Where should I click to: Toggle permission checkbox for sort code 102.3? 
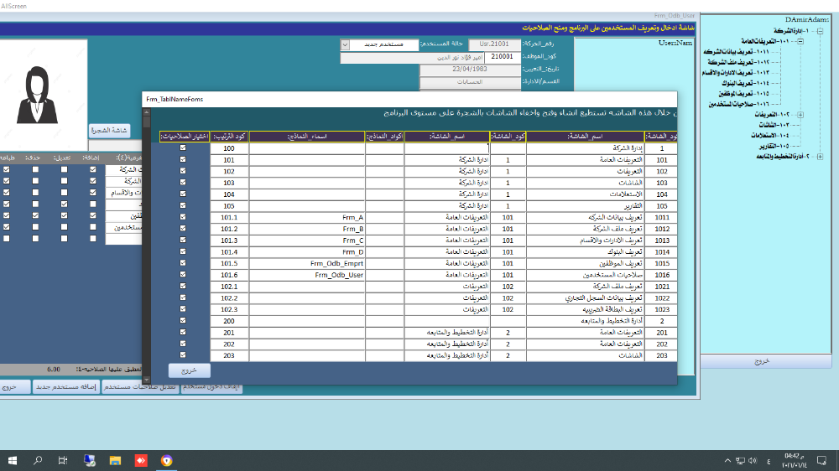[183, 309]
